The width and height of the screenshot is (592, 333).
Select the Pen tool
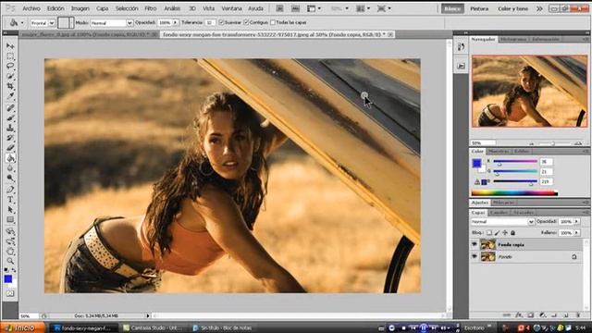(x=10, y=190)
